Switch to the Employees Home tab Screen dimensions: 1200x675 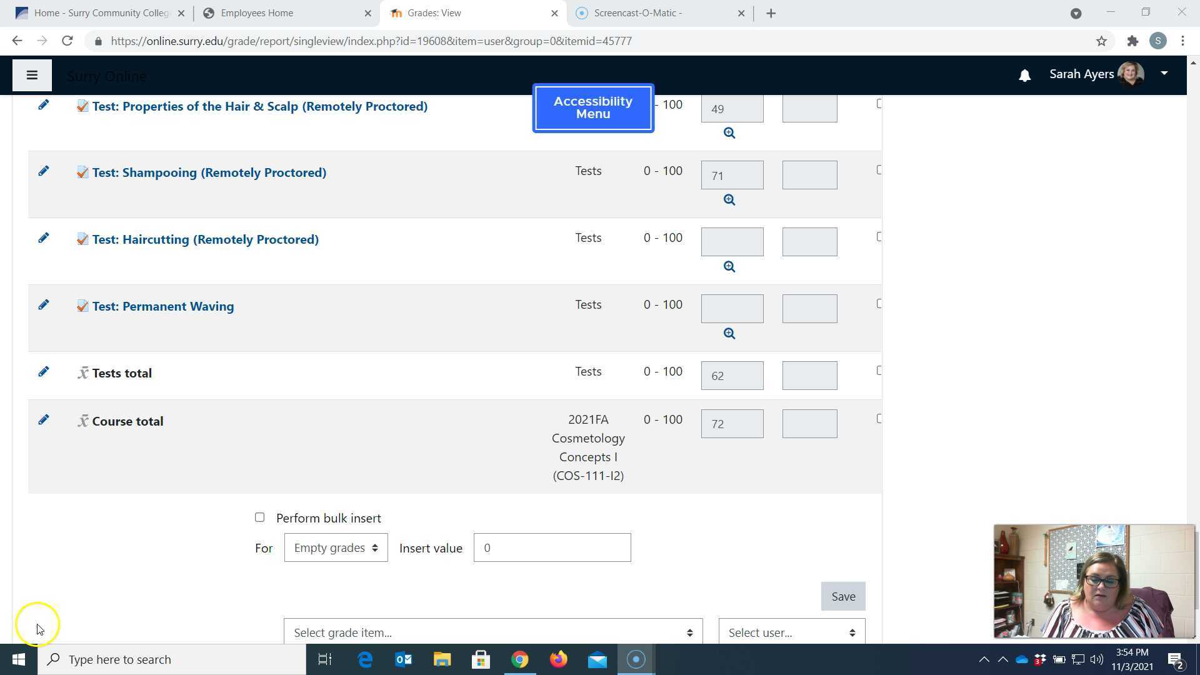pos(257,13)
